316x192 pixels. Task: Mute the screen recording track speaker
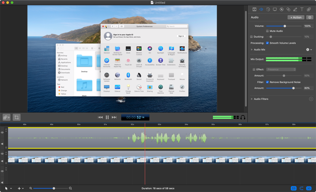tap(2, 161)
